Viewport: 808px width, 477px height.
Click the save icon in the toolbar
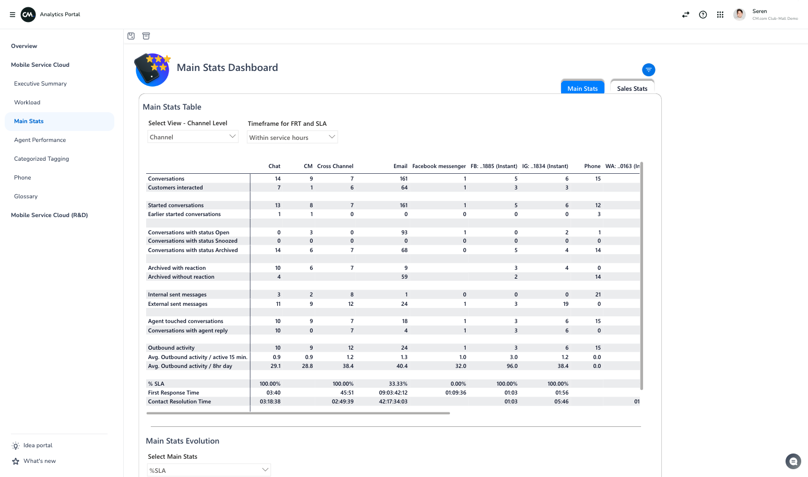coord(131,36)
